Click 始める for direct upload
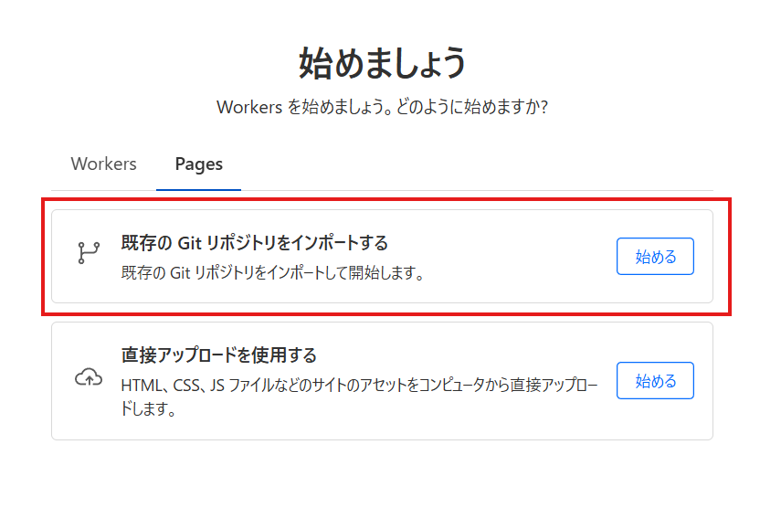Image resolution: width=781 pixels, height=529 pixels. (x=655, y=381)
